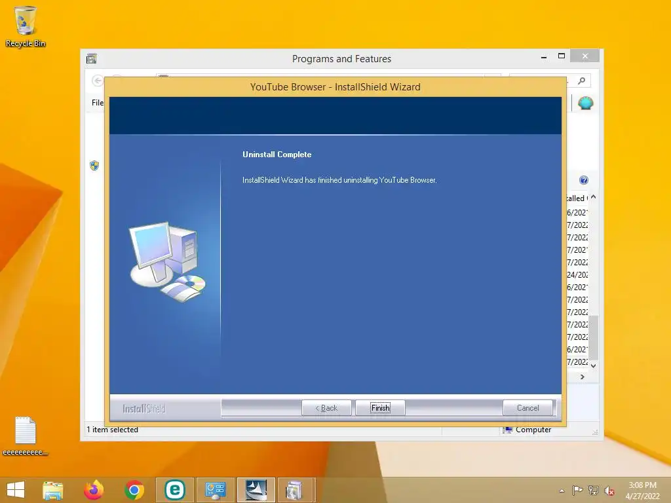This screenshot has height=503, width=671.
Task: Click the Finish button in the wizard
Action: click(x=381, y=407)
